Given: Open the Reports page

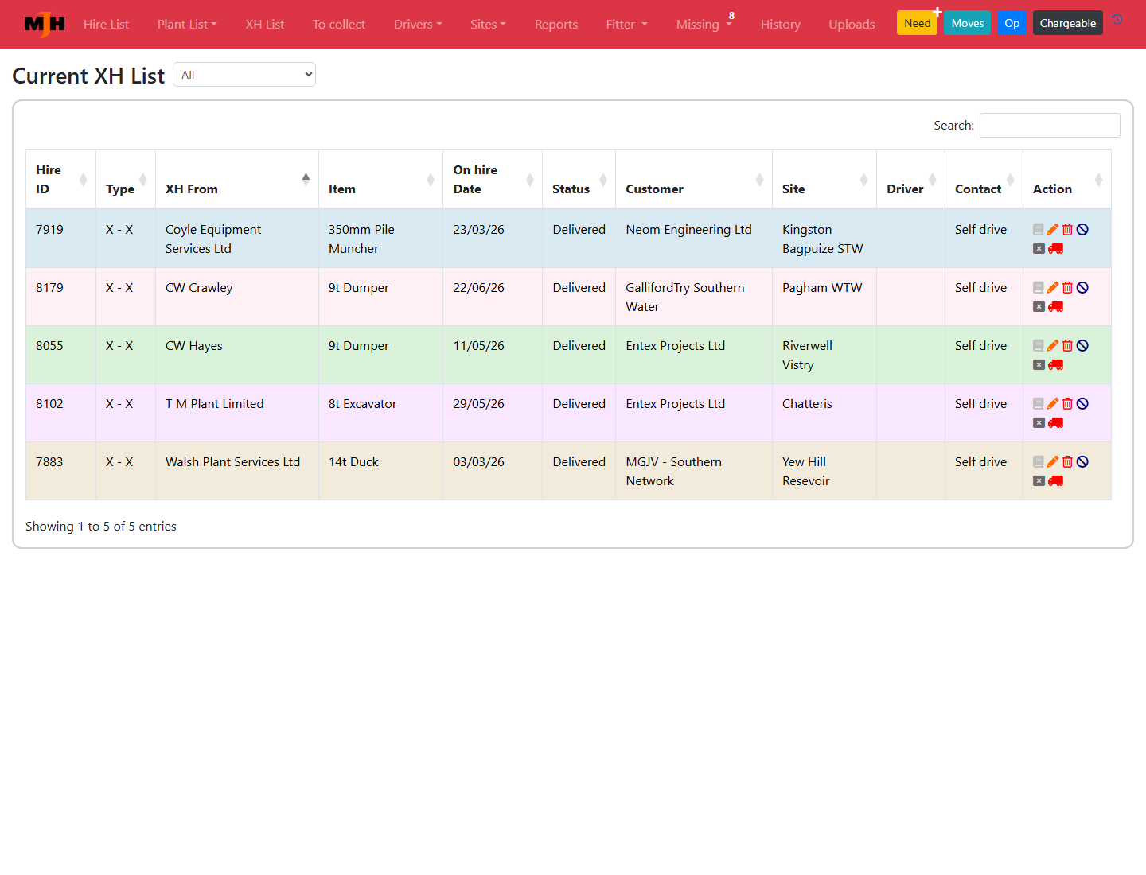Looking at the screenshot, I should point(556,24).
